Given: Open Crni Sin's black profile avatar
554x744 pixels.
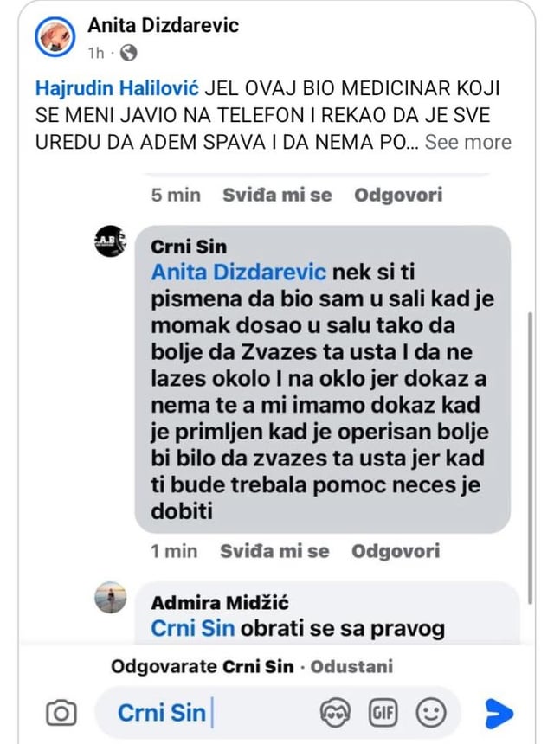Looking at the screenshot, I should pyautogui.click(x=111, y=241).
